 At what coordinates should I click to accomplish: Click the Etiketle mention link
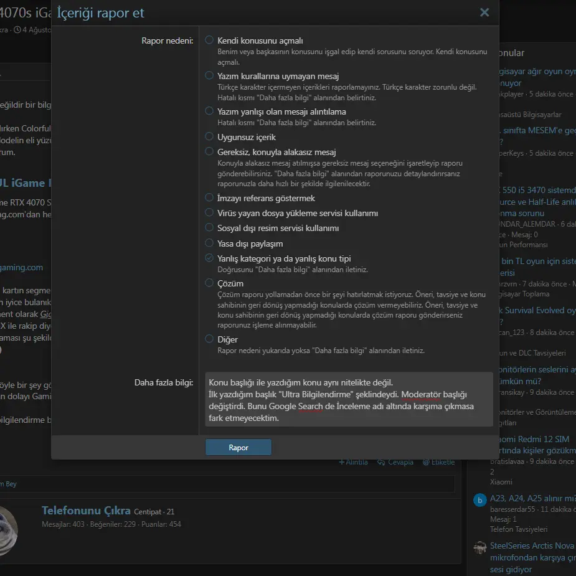438,462
